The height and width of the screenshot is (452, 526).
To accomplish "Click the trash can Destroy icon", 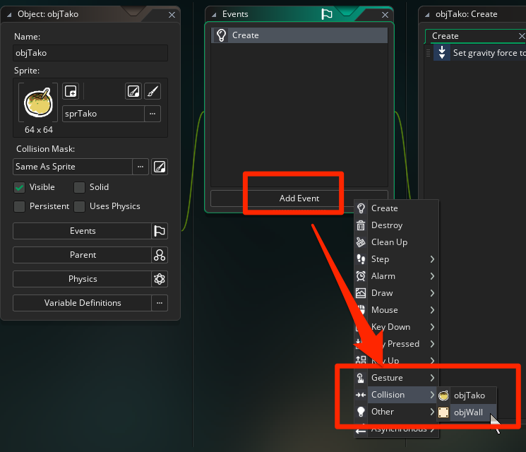I will 361,225.
